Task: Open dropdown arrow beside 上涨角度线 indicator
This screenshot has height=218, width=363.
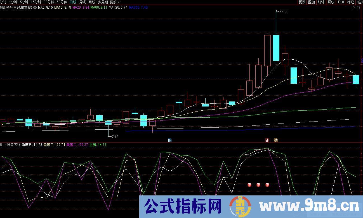Action: (x=1, y=145)
